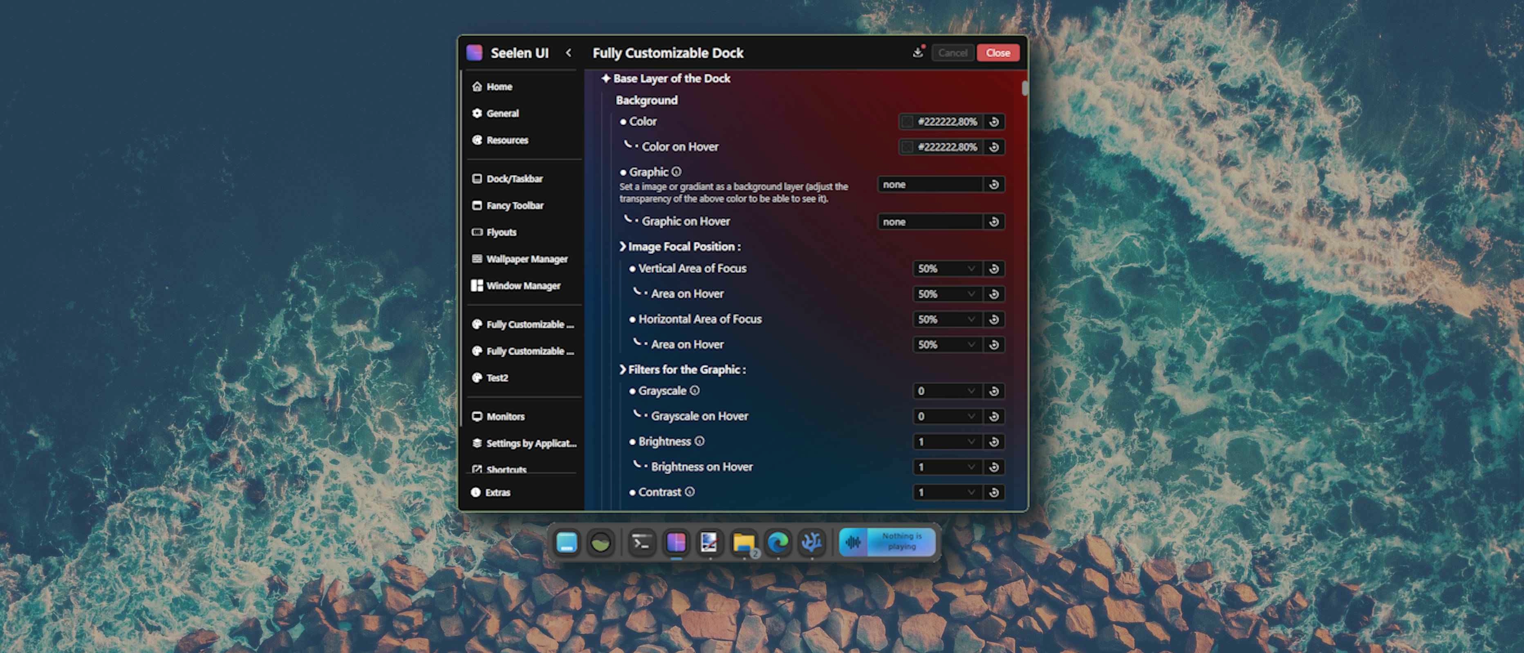Select the Test2 theme in the sidebar
This screenshot has height=653, width=1524.
[x=497, y=377]
